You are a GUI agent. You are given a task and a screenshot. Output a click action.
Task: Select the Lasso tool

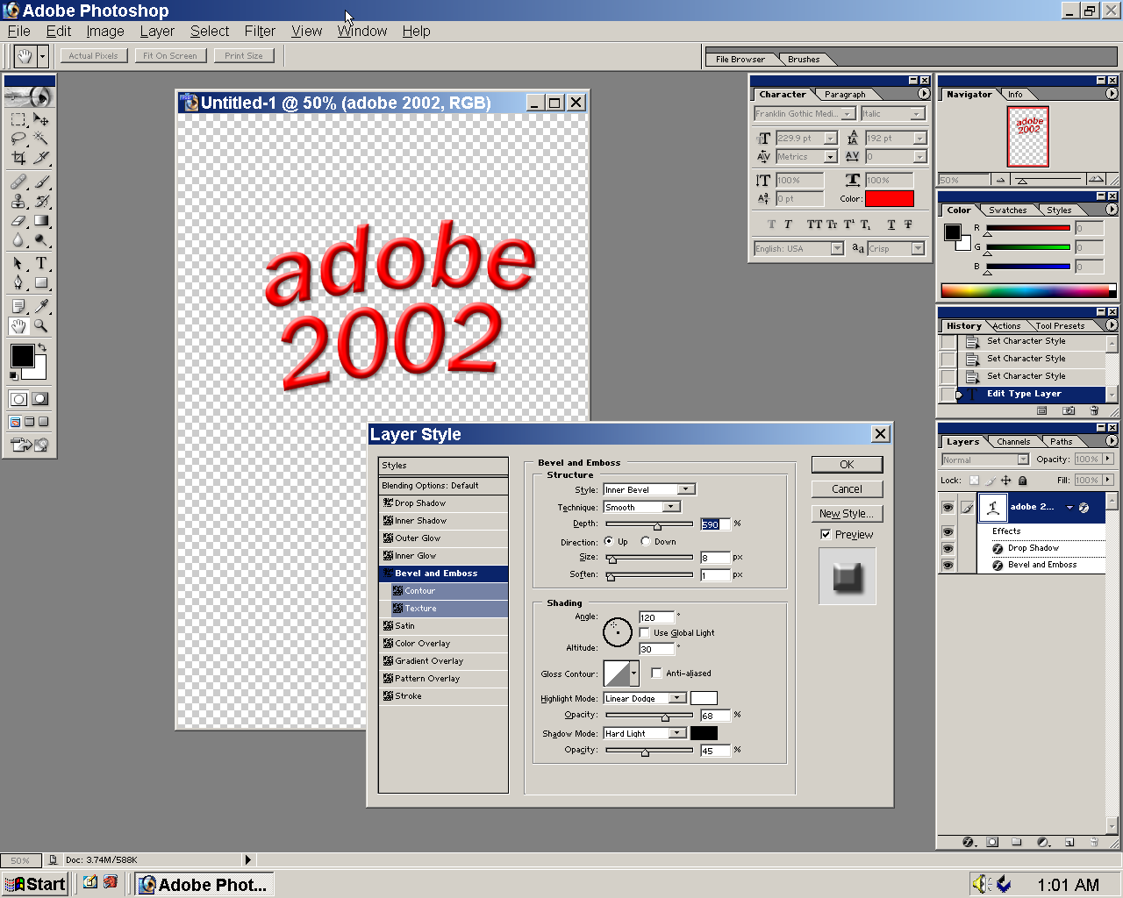click(18, 139)
